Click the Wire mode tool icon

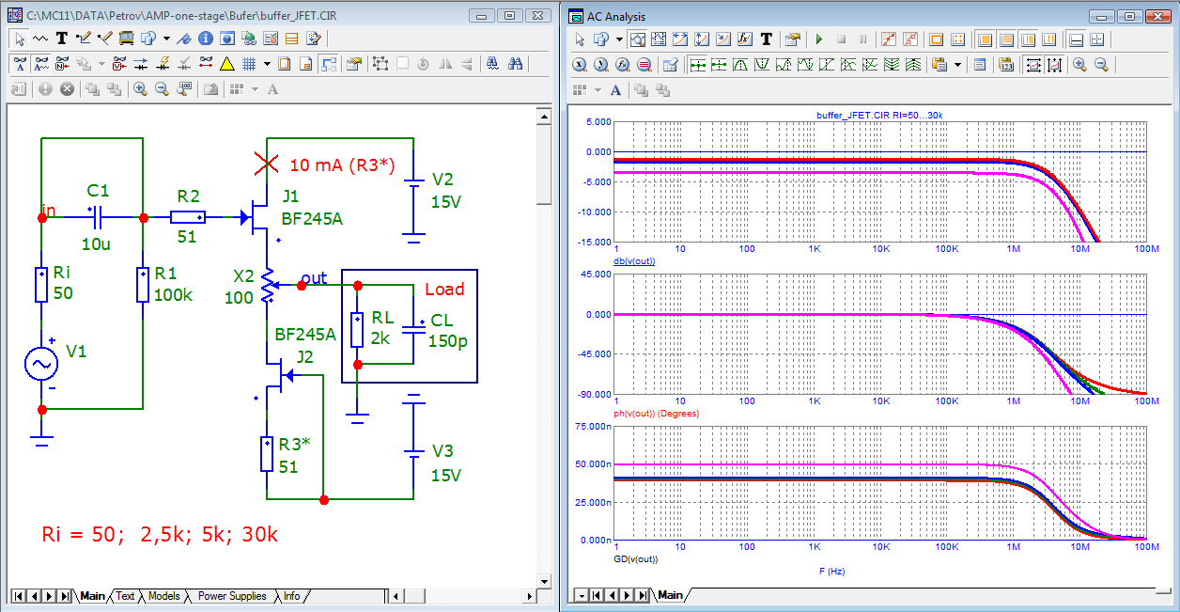pyautogui.click(x=83, y=39)
